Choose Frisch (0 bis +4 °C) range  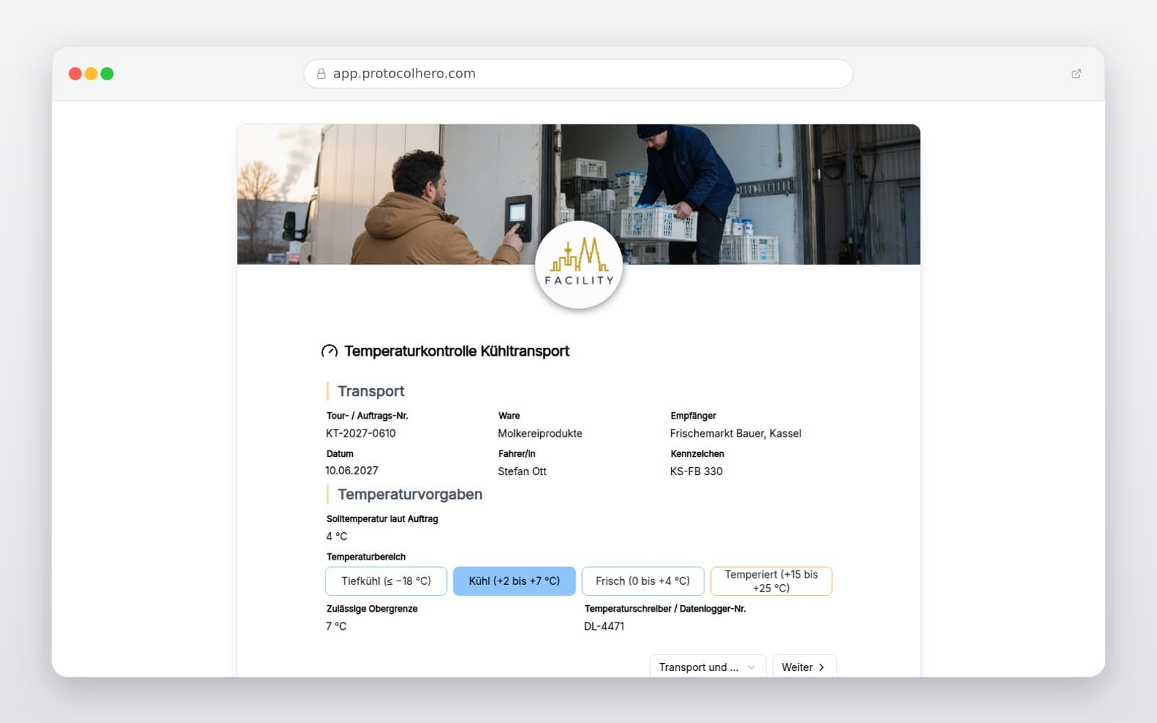(x=643, y=581)
